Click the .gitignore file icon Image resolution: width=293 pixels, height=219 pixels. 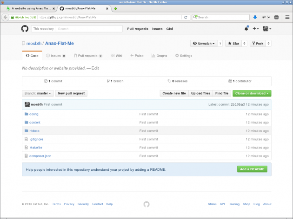[27, 139]
